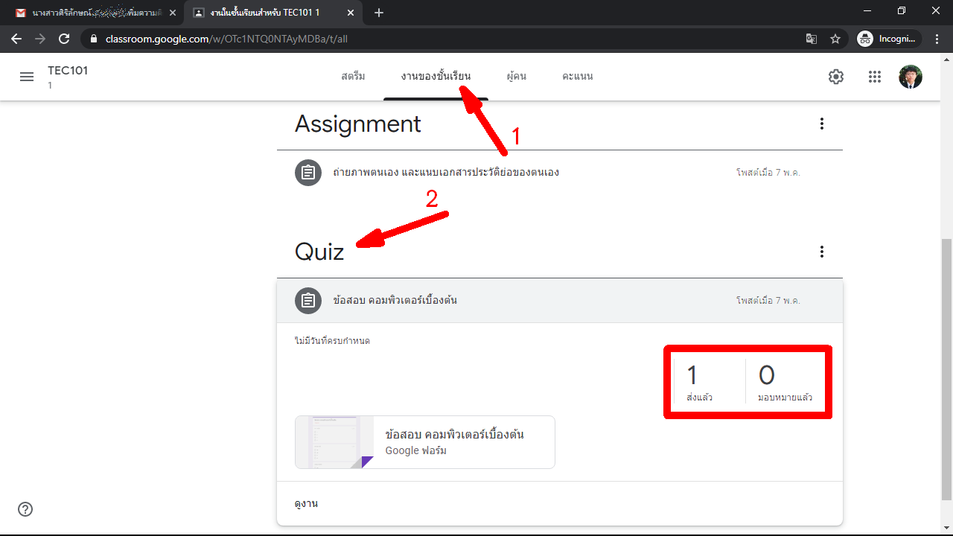Open Google apps grid launcher

click(875, 77)
